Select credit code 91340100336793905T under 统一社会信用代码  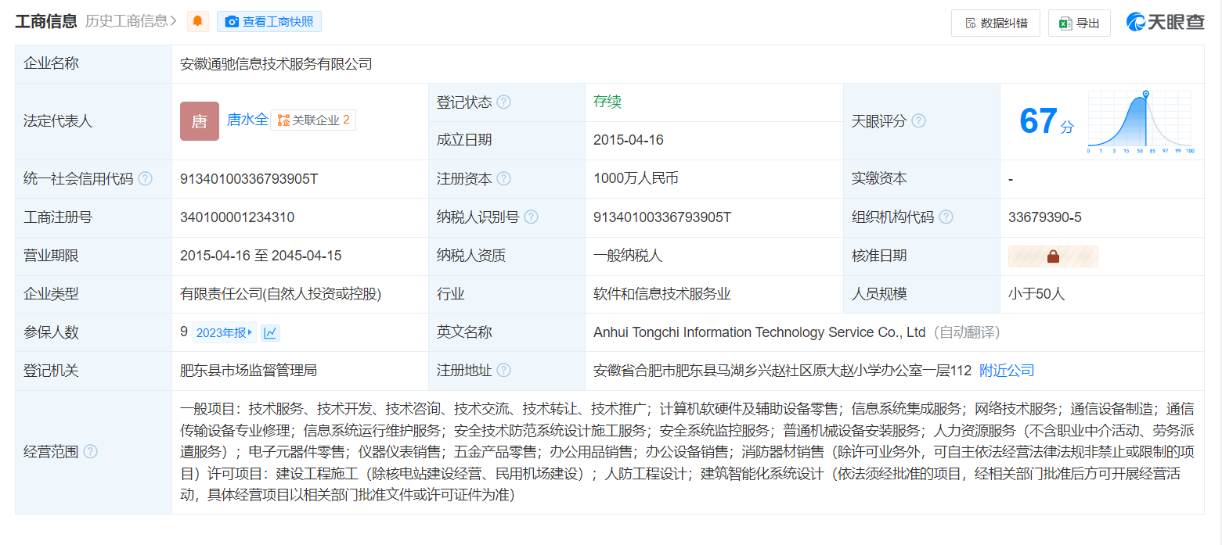[x=249, y=179]
